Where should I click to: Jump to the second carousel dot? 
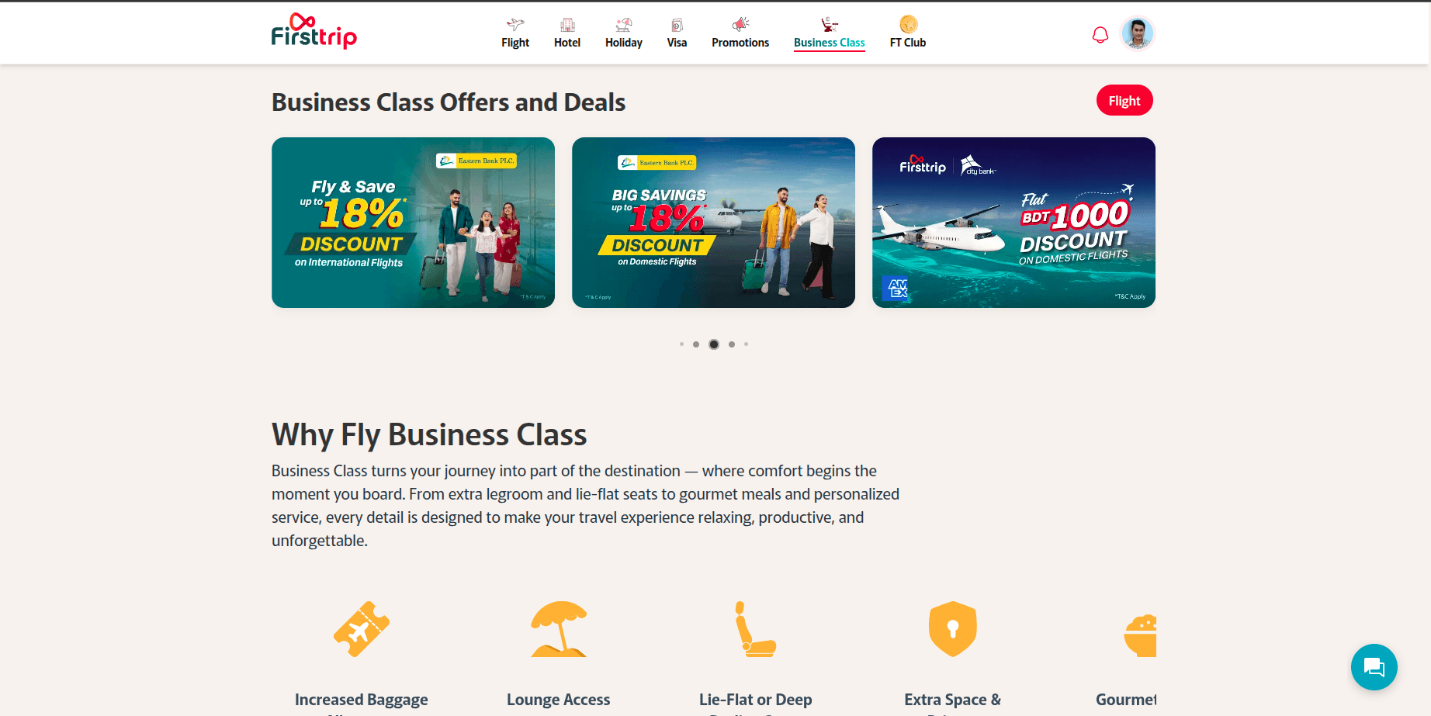click(x=696, y=344)
